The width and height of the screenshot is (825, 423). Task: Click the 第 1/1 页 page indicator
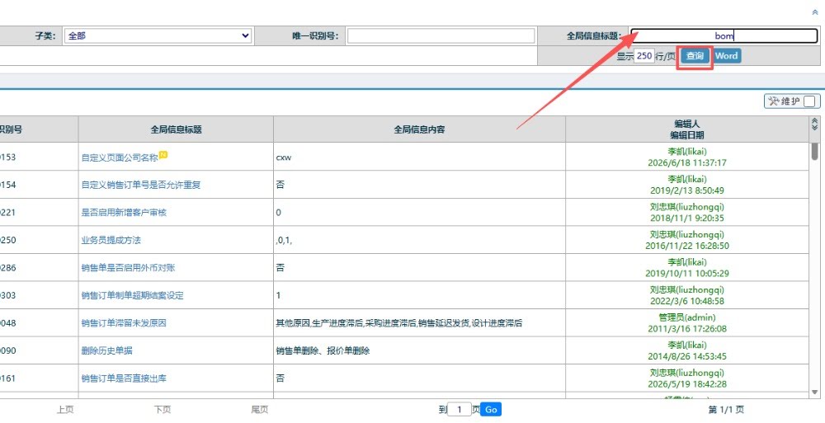pos(726,409)
